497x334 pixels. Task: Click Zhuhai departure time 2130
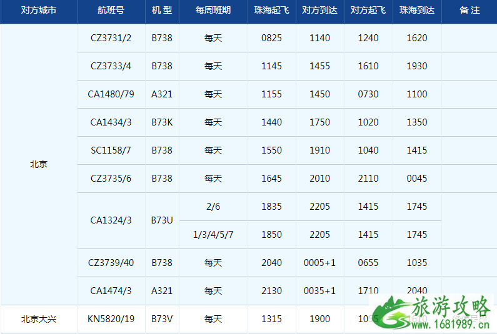(x=272, y=291)
